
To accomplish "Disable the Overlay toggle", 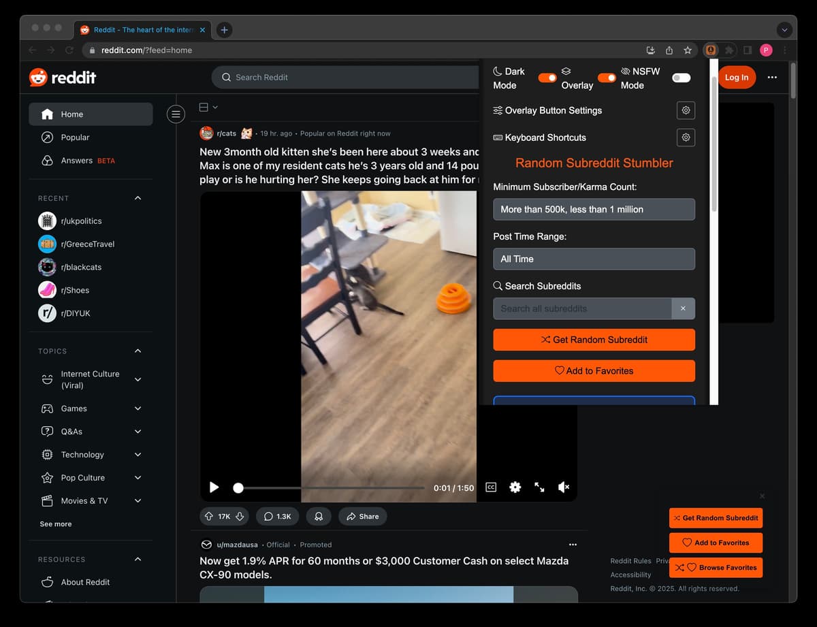I will tap(607, 78).
